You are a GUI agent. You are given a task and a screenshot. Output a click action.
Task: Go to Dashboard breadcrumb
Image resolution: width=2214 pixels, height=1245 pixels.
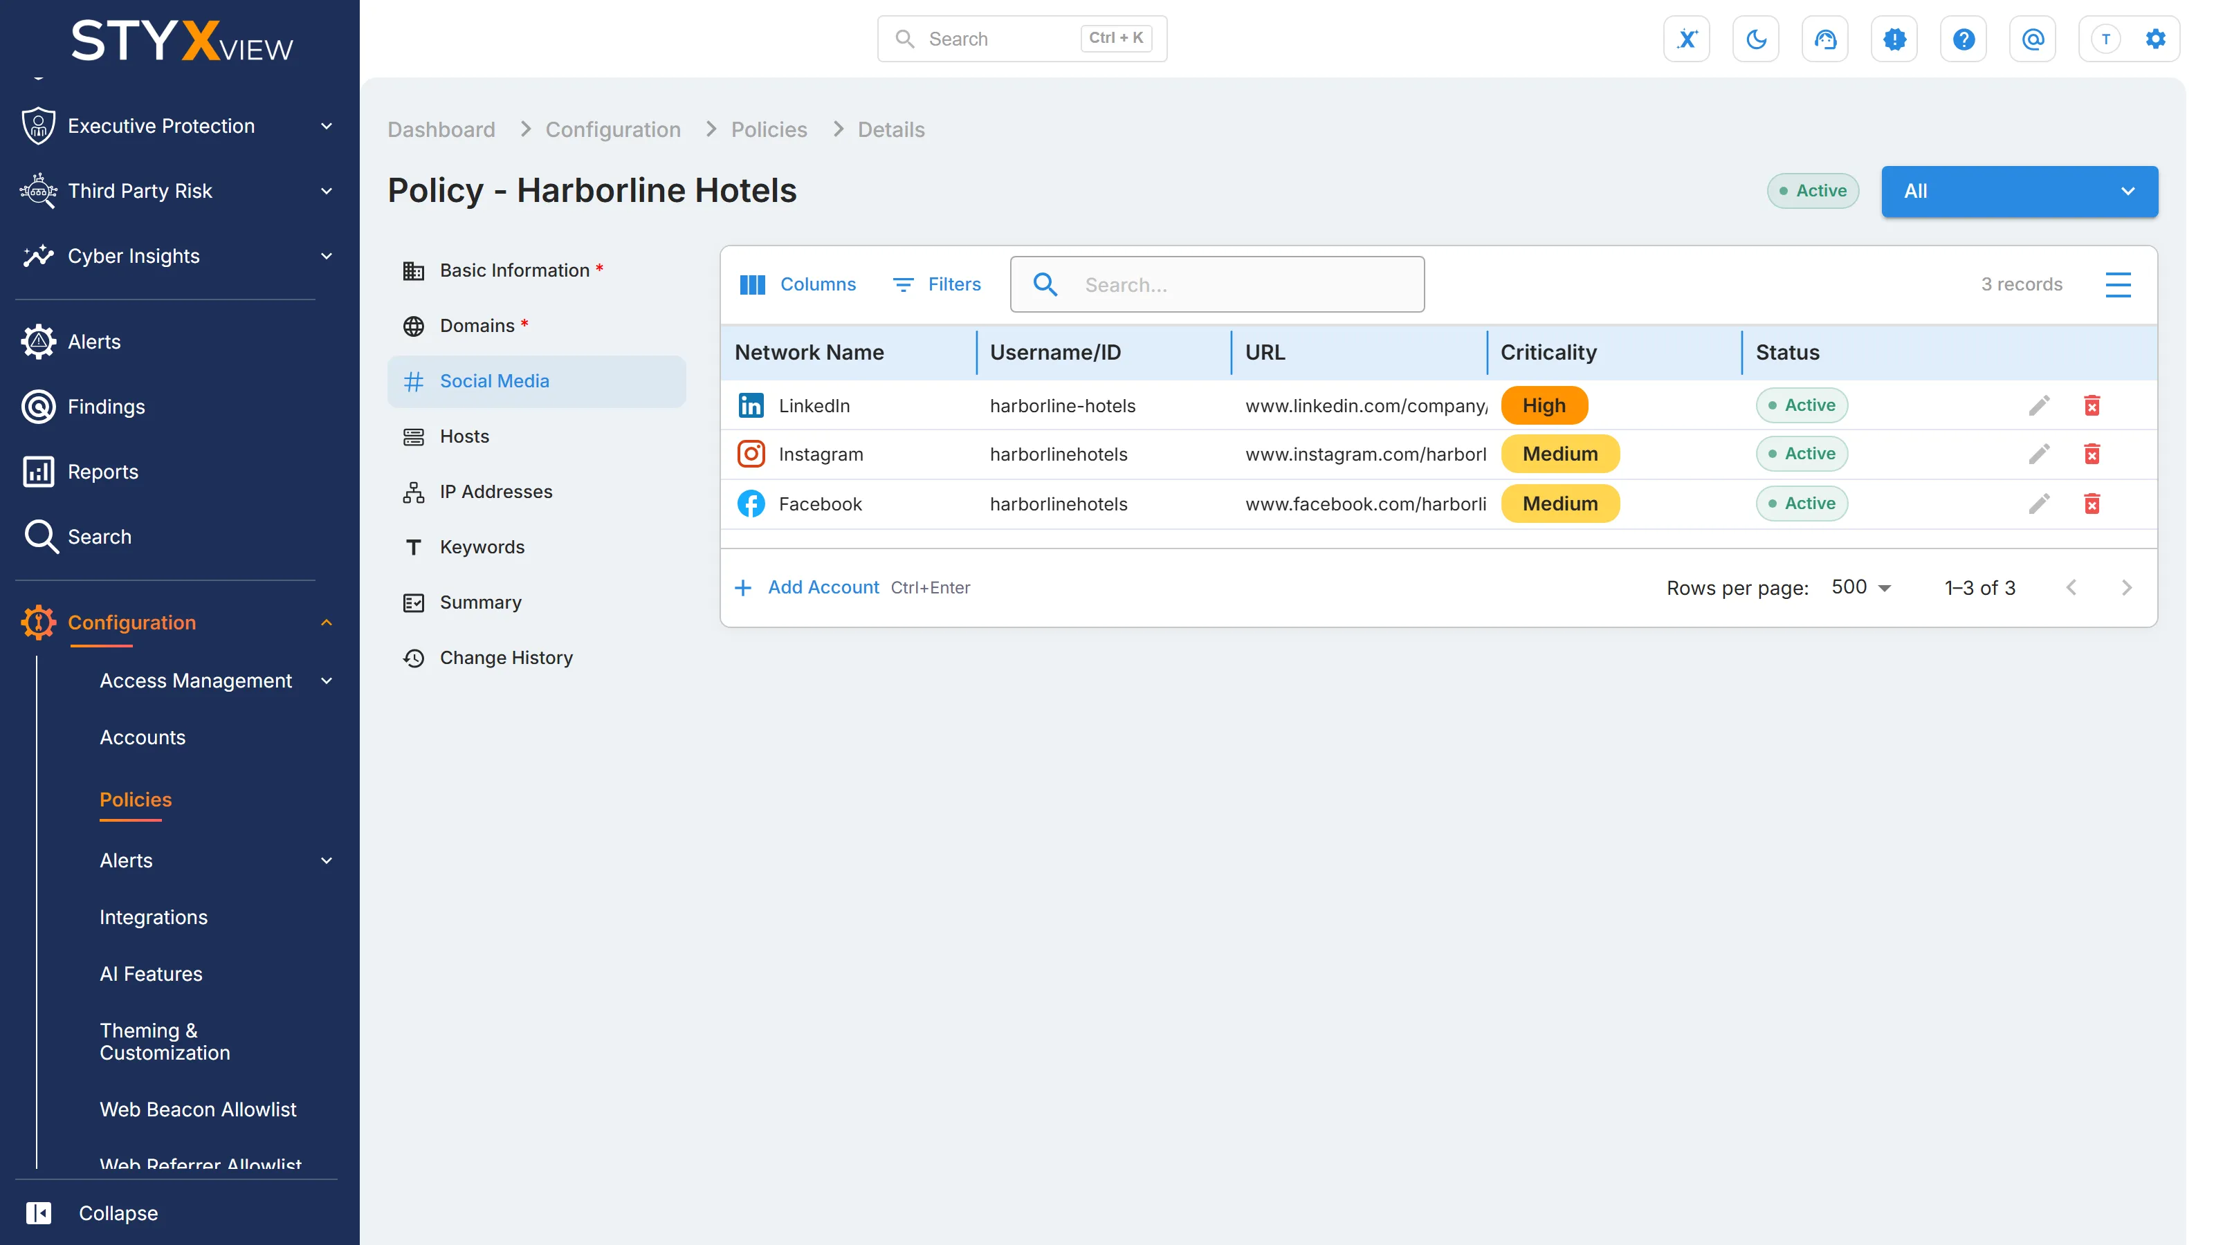click(x=441, y=130)
